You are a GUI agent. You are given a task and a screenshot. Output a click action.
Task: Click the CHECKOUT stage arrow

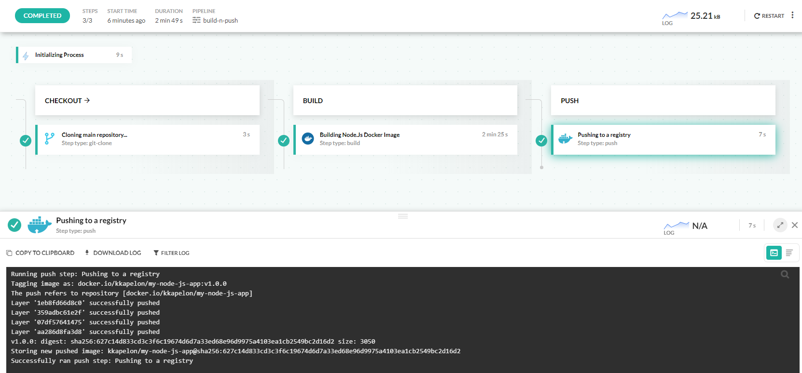[x=87, y=100]
